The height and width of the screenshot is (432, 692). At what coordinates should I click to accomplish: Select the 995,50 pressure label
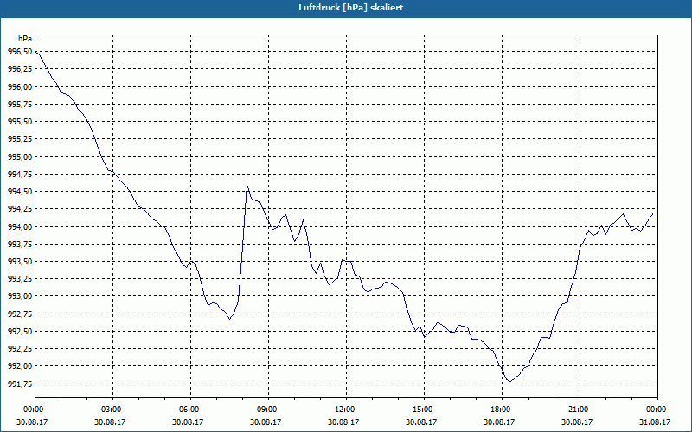click(x=20, y=122)
